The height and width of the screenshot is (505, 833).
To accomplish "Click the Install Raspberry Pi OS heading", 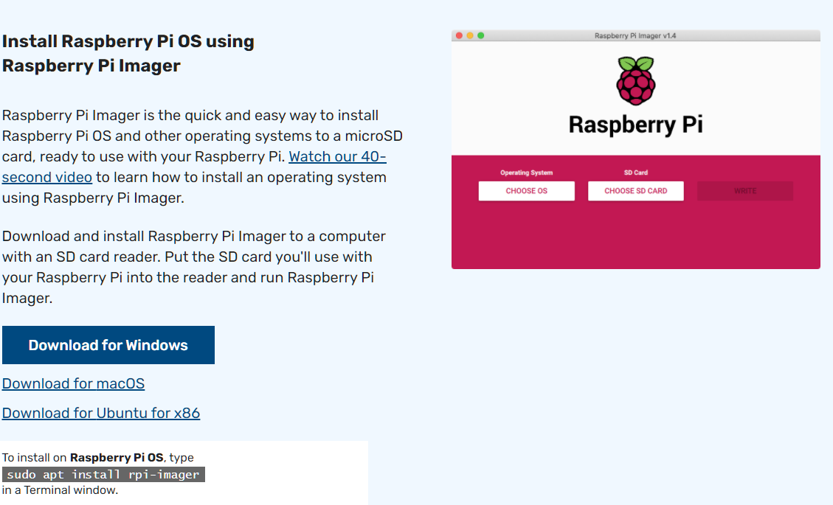I will tap(128, 53).
